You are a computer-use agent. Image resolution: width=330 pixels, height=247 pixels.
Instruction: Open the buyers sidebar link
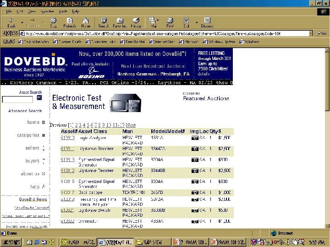(x=32, y=161)
